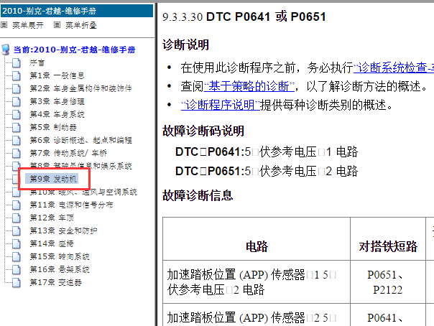
Task: Open the root node 当前:2010-别克-君越-维修手册
Action: tap(74, 50)
